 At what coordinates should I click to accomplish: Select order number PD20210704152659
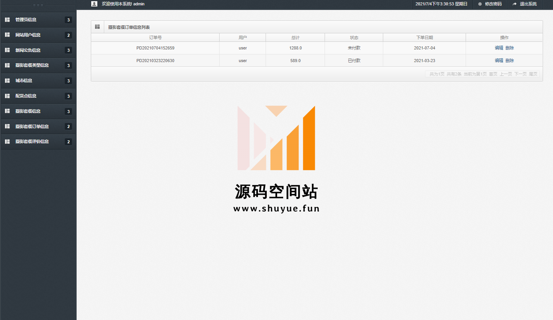coord(155,48)
